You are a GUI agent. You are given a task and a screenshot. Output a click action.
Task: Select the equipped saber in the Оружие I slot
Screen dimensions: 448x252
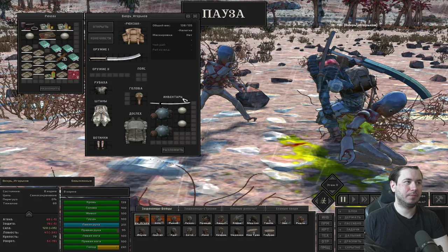pyautogui.click(x=115, y=57)
